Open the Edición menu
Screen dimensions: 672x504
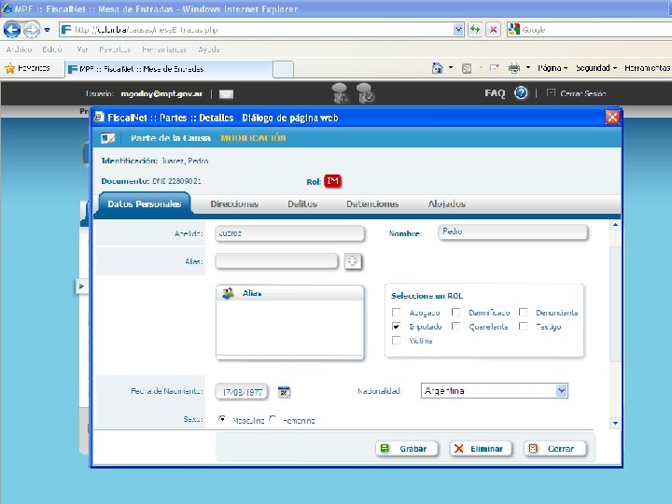click(x=52, y=49)
